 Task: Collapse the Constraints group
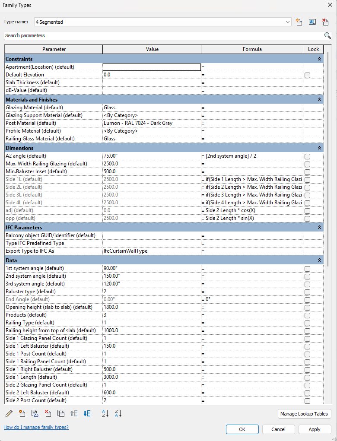[319, 59]
